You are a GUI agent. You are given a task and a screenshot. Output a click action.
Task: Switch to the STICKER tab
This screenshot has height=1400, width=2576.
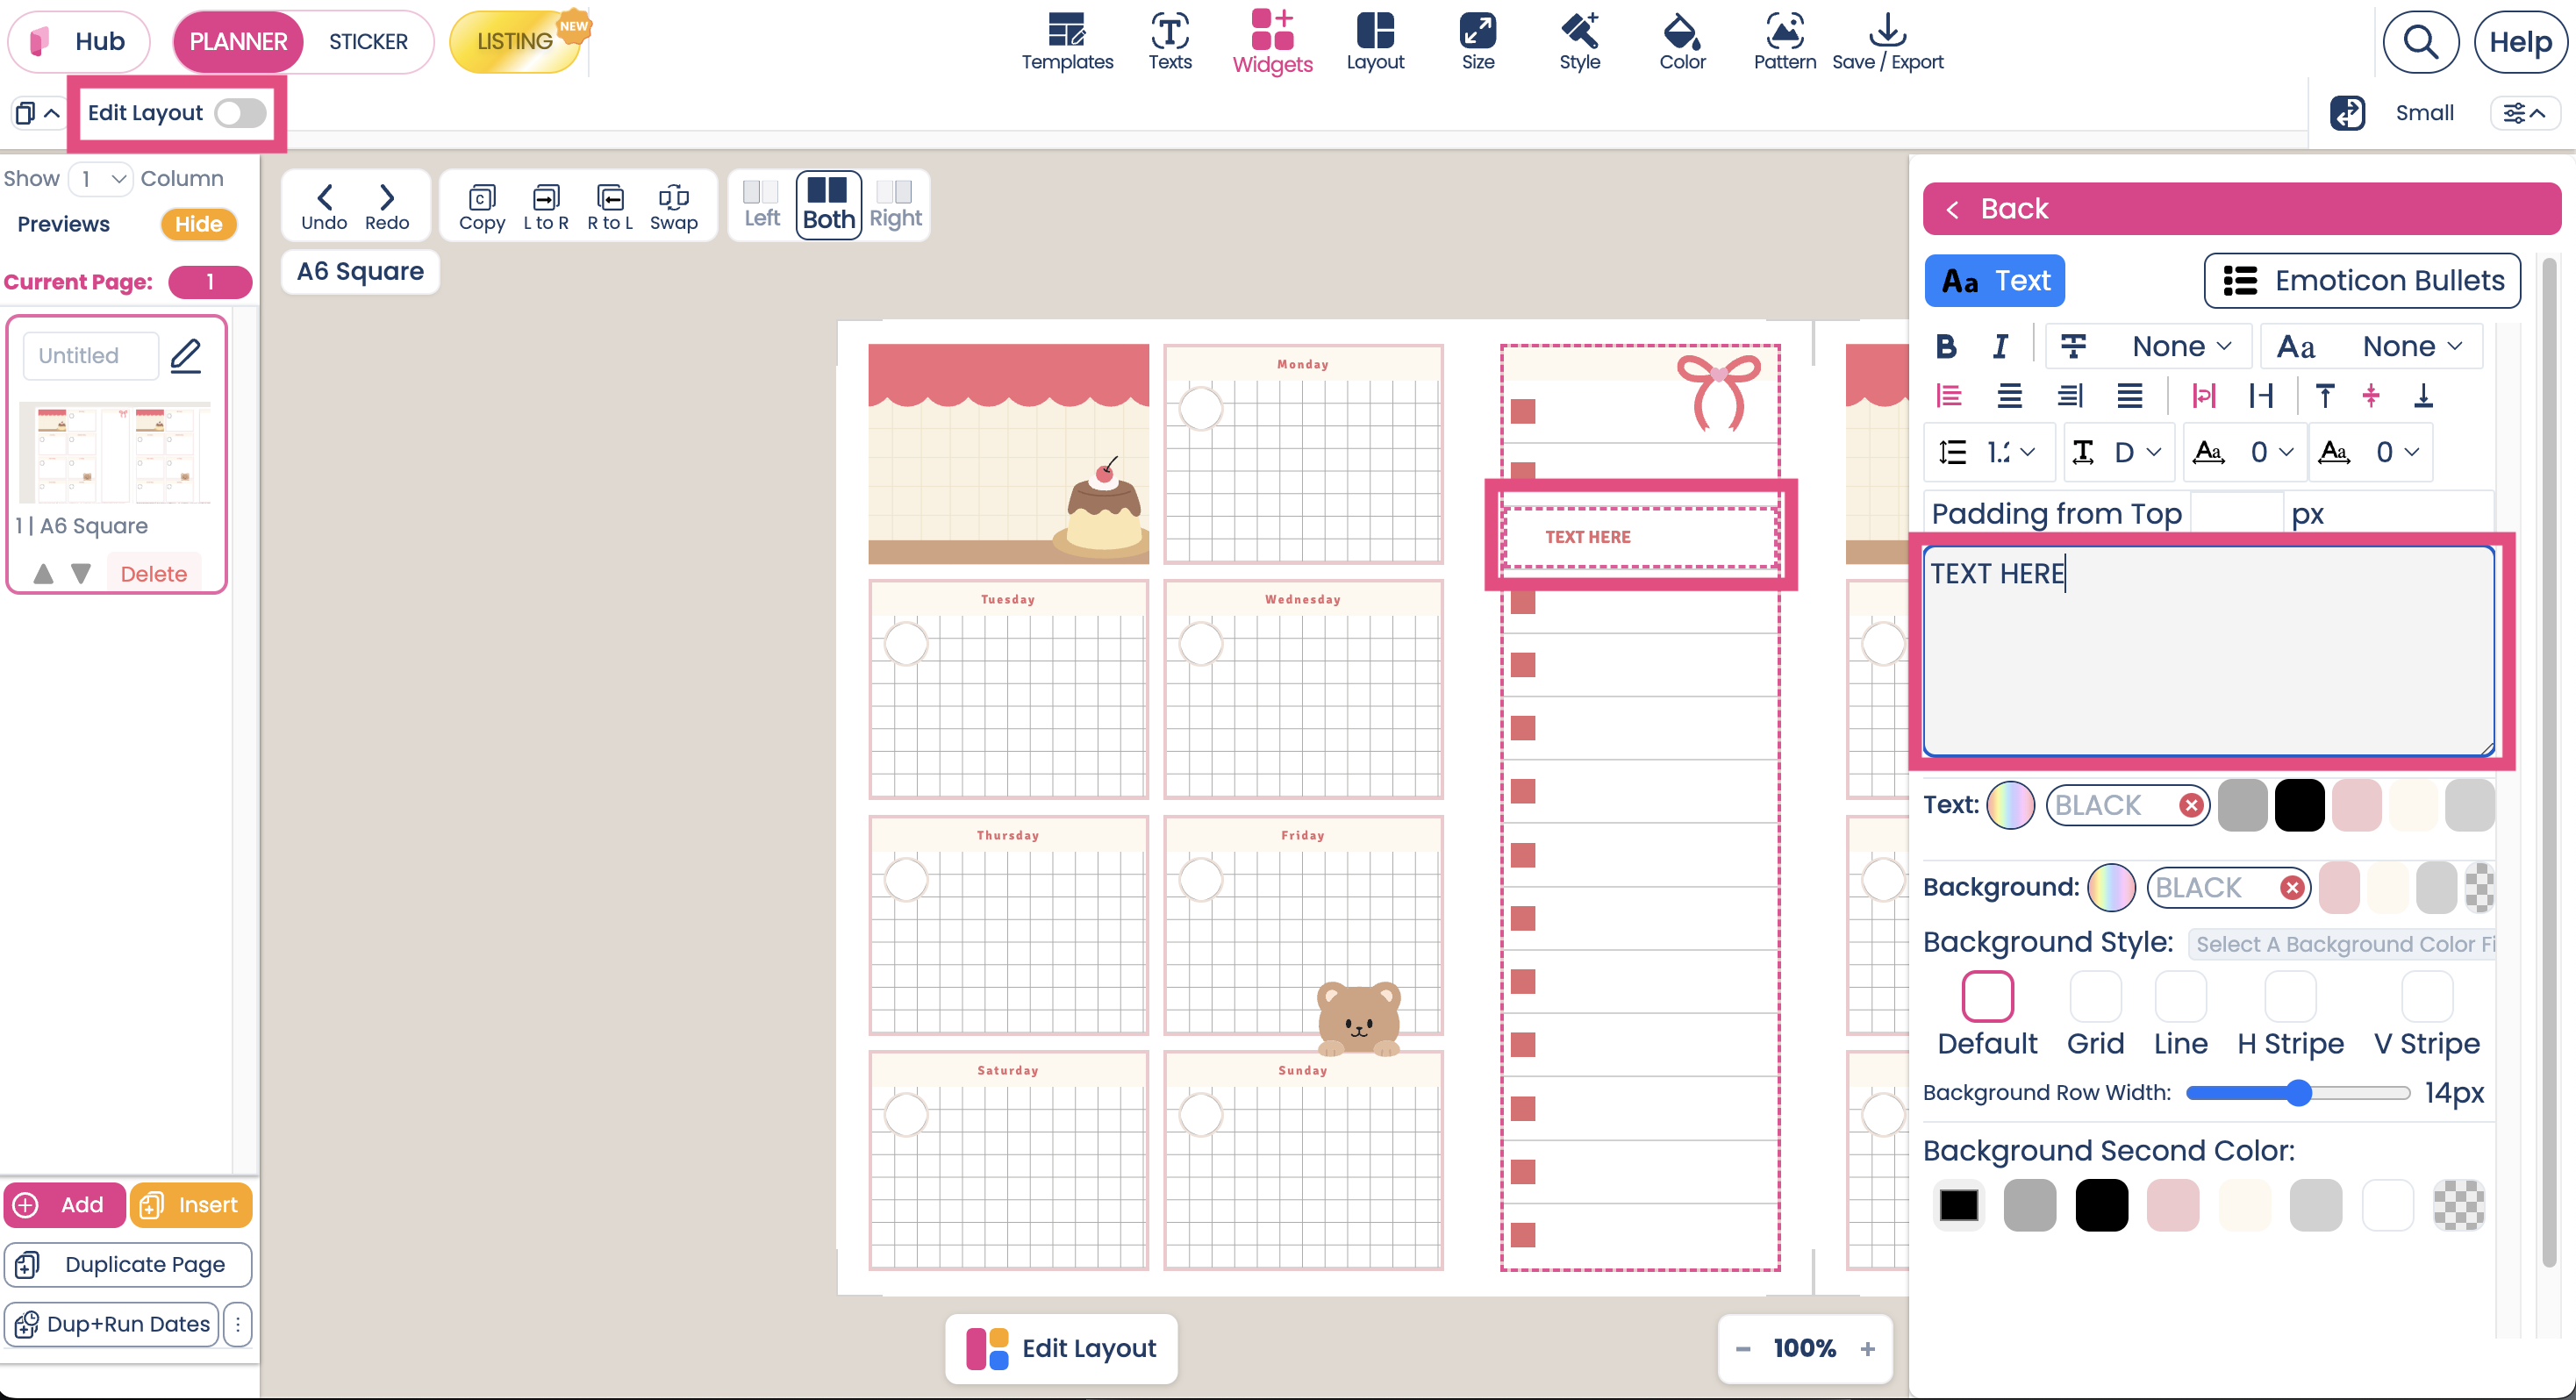[x=368, y=41]
